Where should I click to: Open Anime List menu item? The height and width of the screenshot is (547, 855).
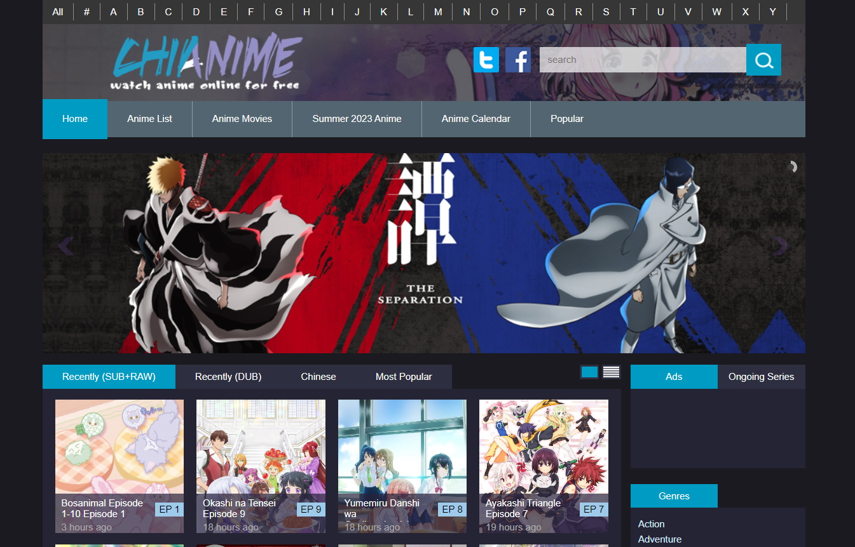click(149, 119)
